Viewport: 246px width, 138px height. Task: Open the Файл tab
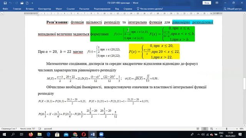click(5, 9)
